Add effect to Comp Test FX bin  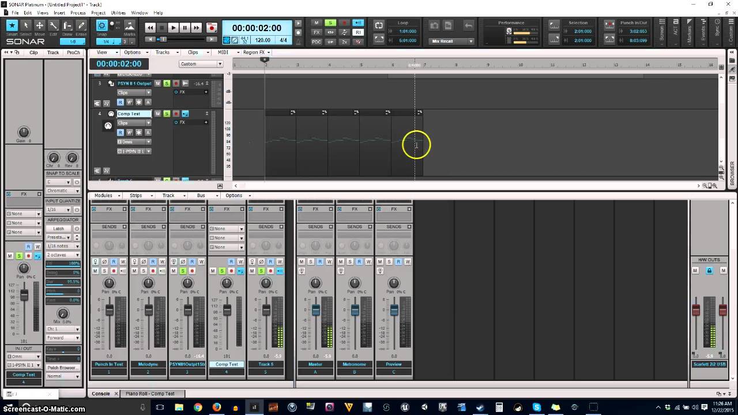pyautogui.click(x=206, y=123)
